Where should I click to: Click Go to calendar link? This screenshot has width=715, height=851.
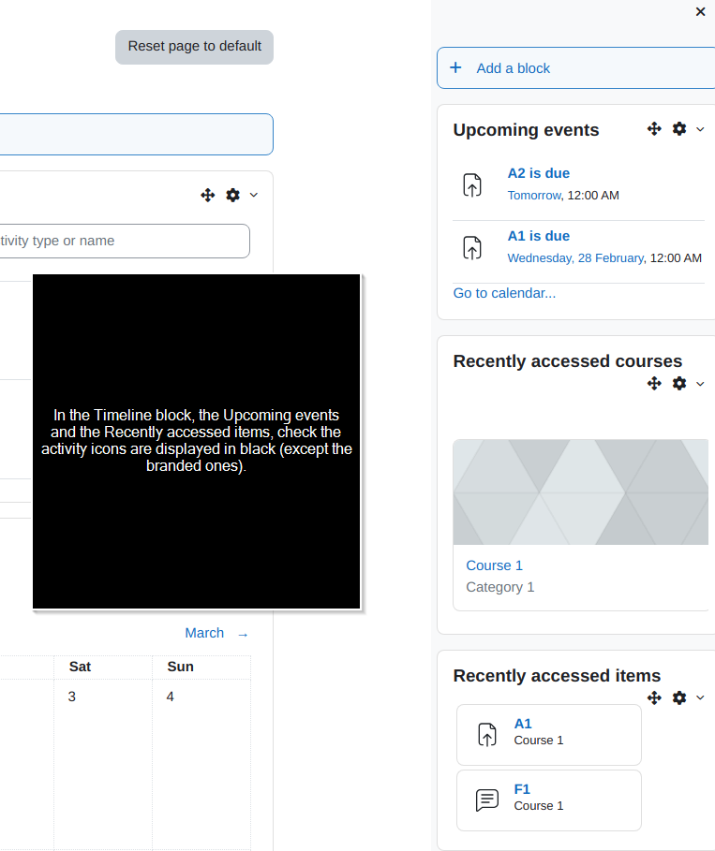504,293
